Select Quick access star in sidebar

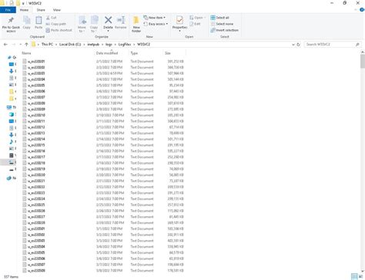click(x=9, y=58)
